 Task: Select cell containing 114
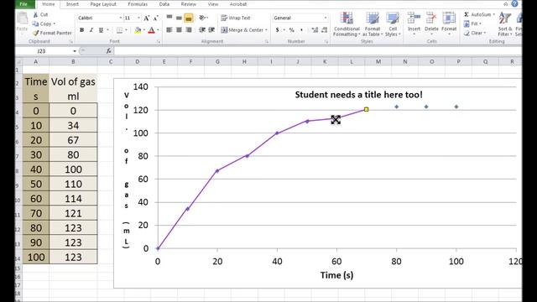(73, 199)
